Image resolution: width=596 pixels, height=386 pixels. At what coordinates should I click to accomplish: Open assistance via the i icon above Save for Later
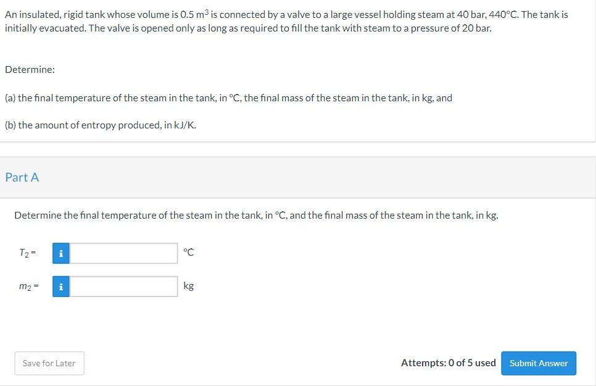(60, 286)
